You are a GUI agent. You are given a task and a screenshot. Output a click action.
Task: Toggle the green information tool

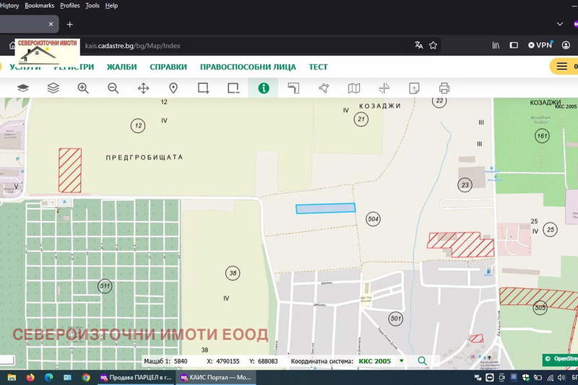click(264, 88)
